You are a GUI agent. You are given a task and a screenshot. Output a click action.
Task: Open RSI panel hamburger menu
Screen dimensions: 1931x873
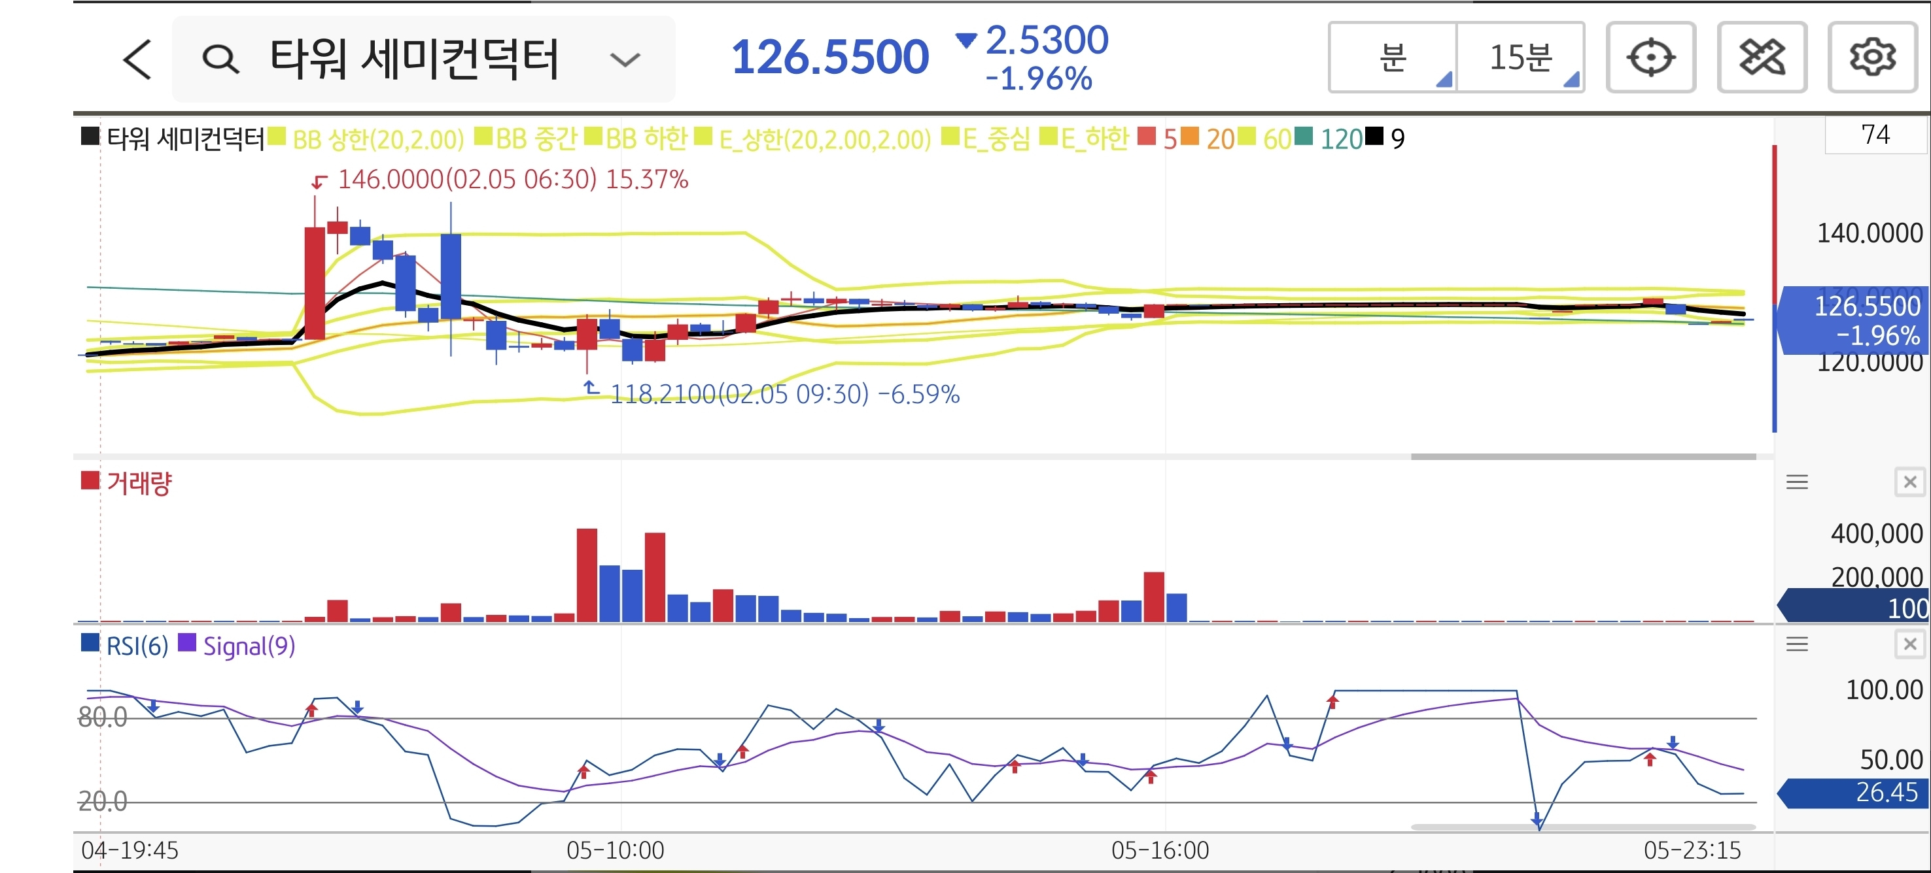1797,644
